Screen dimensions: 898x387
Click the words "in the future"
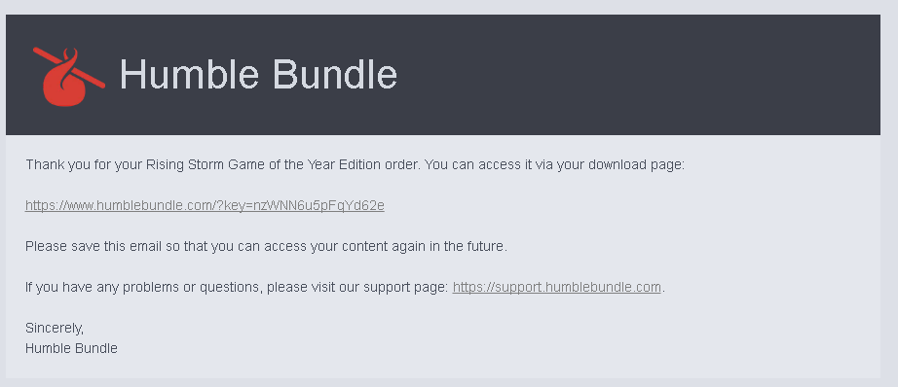pyautogui.click(x=468, y=246)
